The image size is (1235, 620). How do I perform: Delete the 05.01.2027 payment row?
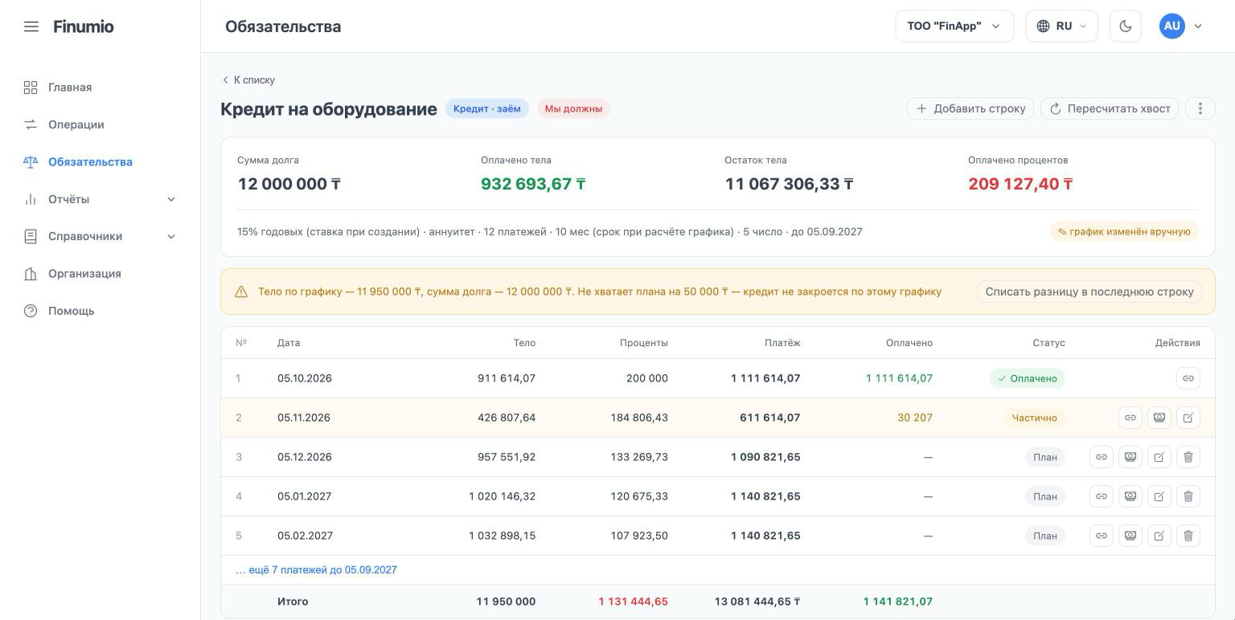click(x=1188, y=496)
